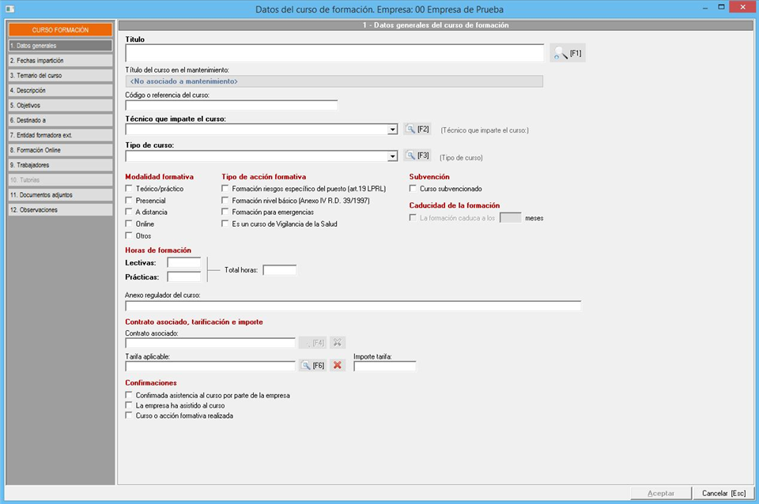The width and height of the screenshot is (759, 504).
Task: Click into the Título text field
Action: 334,53
